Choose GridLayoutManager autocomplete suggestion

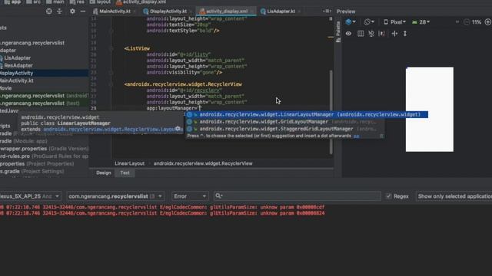284,122
